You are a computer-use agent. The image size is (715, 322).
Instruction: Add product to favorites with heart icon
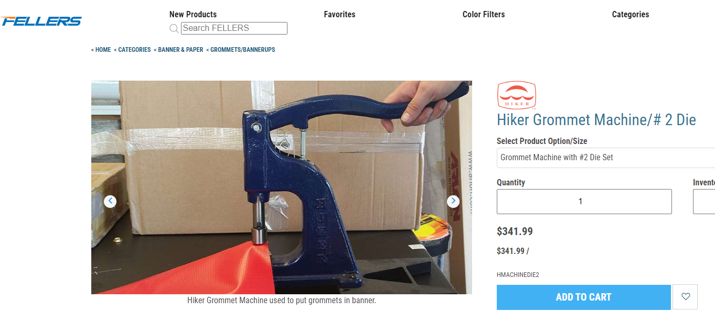point(686,297)
